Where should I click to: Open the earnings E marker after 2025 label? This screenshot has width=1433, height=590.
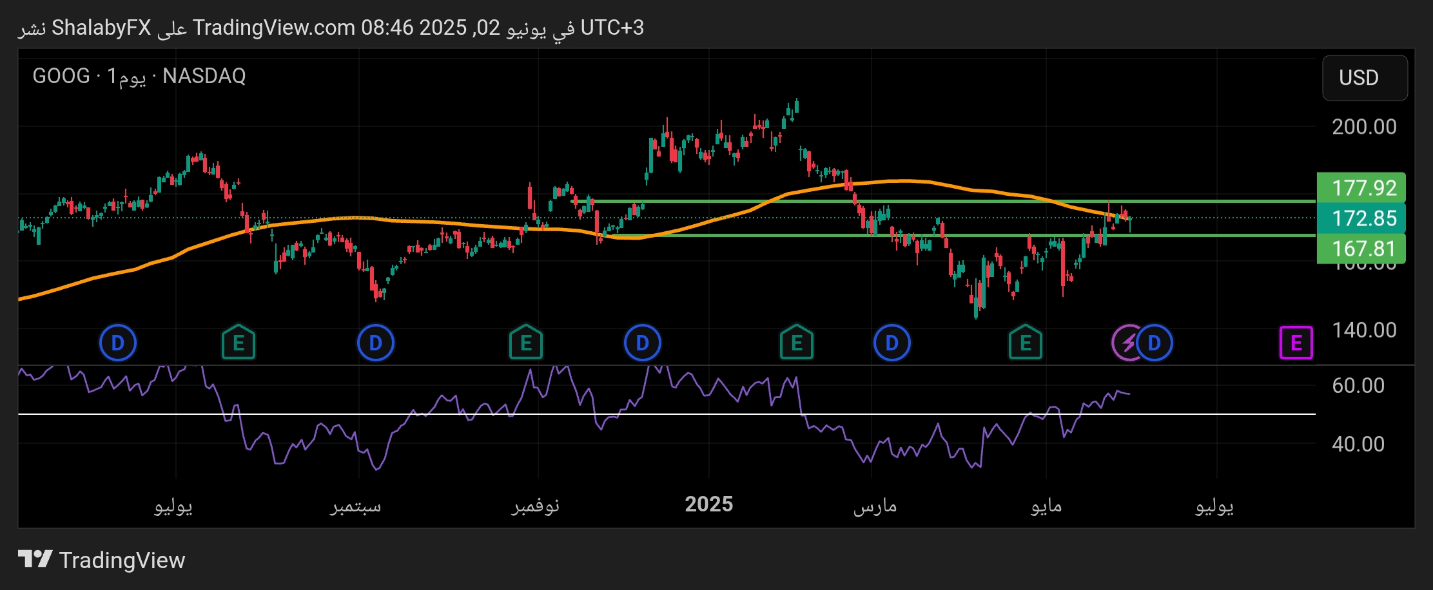797,343
